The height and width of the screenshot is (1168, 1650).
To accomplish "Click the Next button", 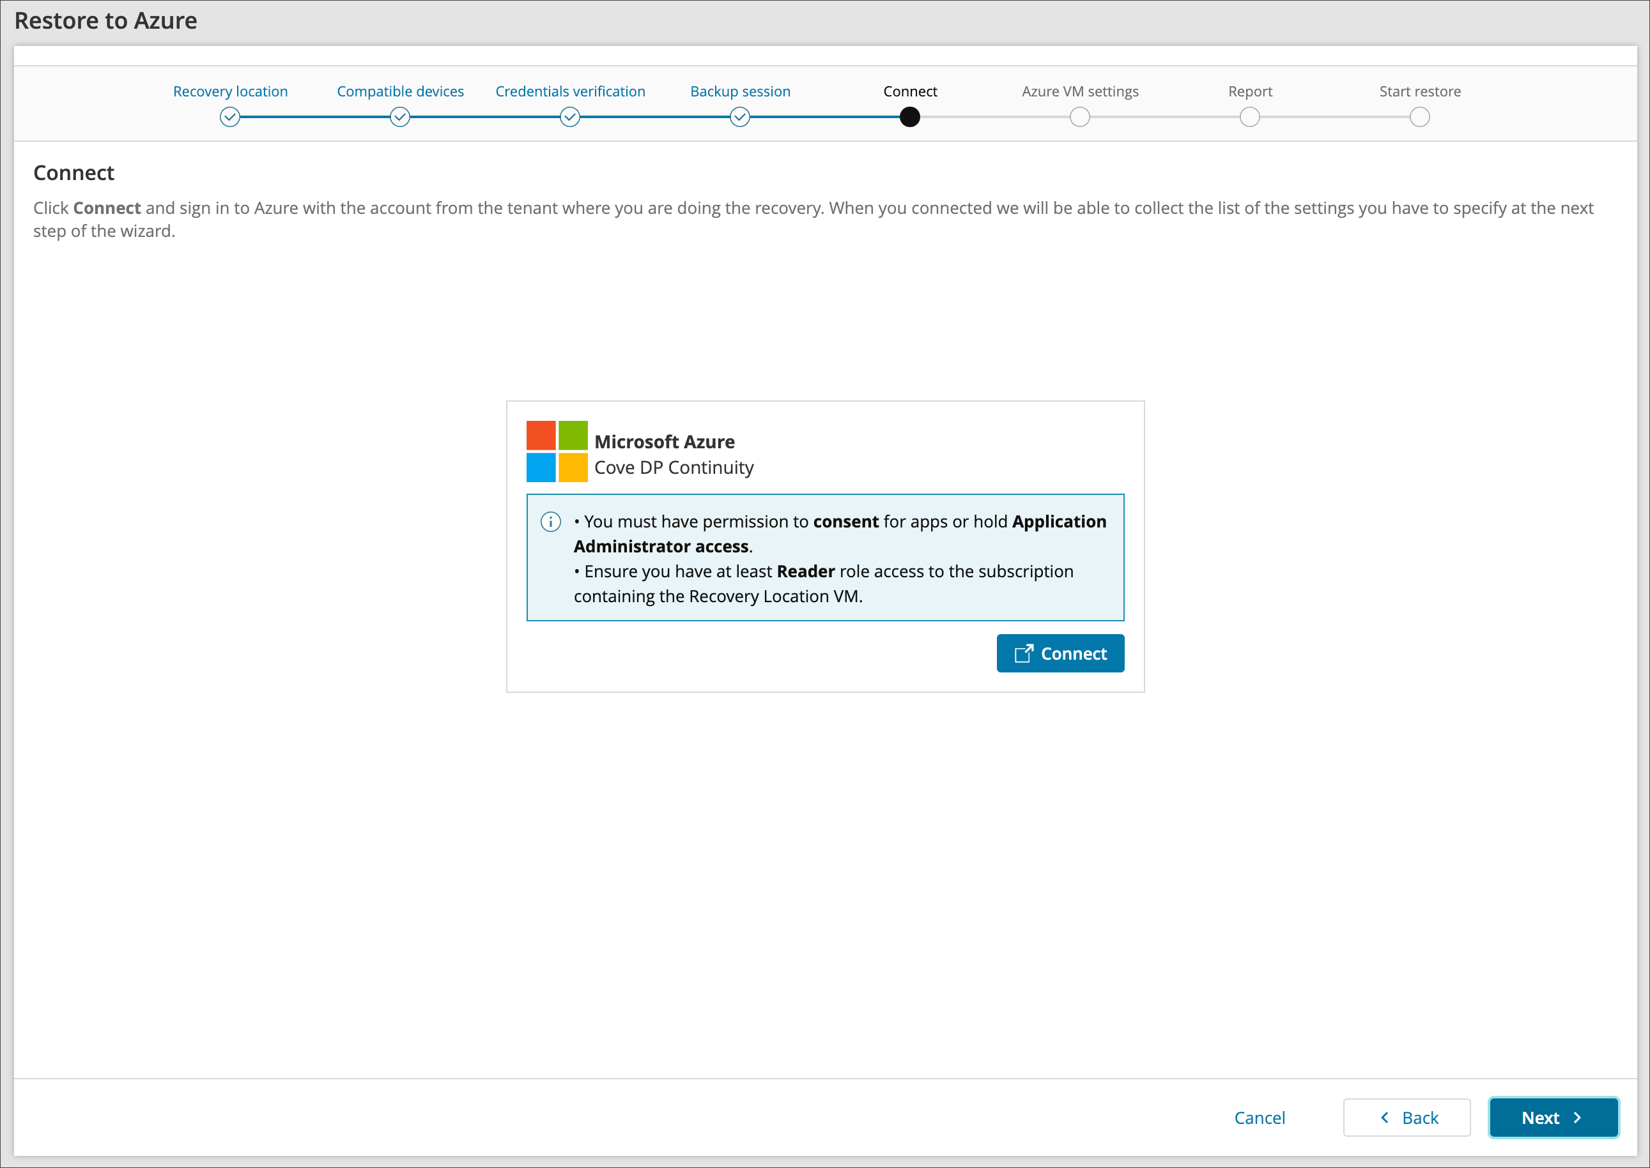I will [x=1553, y=1118].
